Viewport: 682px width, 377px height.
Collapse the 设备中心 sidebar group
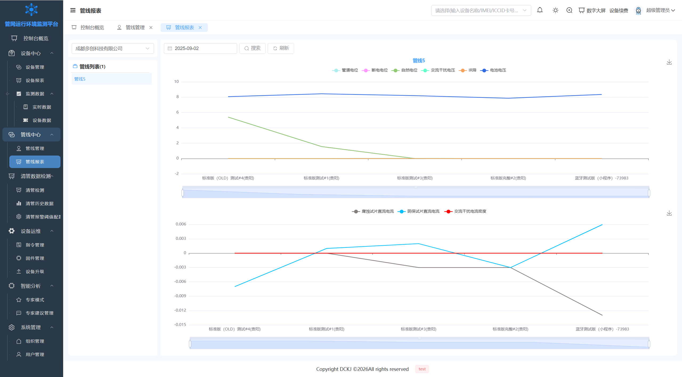pos(31,53)
